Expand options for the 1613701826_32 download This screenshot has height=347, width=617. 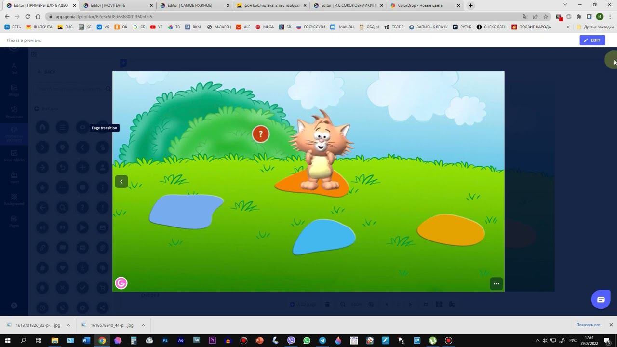click(68, 325)
